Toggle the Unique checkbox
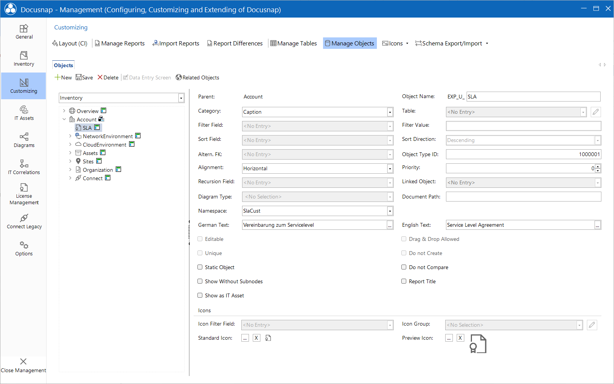 [200, 253]
